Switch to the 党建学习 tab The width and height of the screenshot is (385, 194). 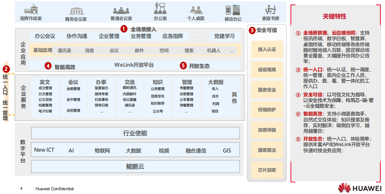click(224, 36)
